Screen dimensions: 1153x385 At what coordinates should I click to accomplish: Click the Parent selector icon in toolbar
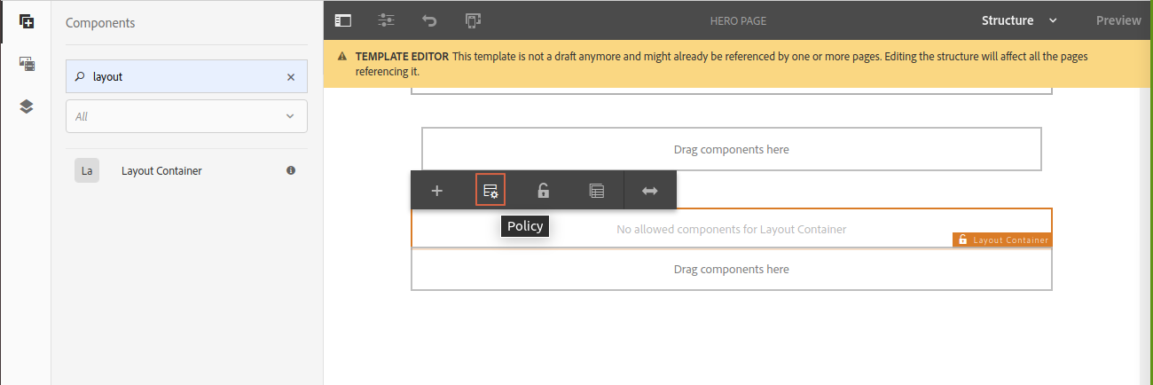click(597, 191)
